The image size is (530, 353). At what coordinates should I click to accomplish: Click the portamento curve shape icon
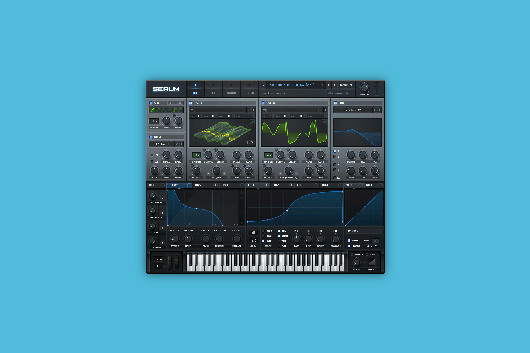[372, 262]
